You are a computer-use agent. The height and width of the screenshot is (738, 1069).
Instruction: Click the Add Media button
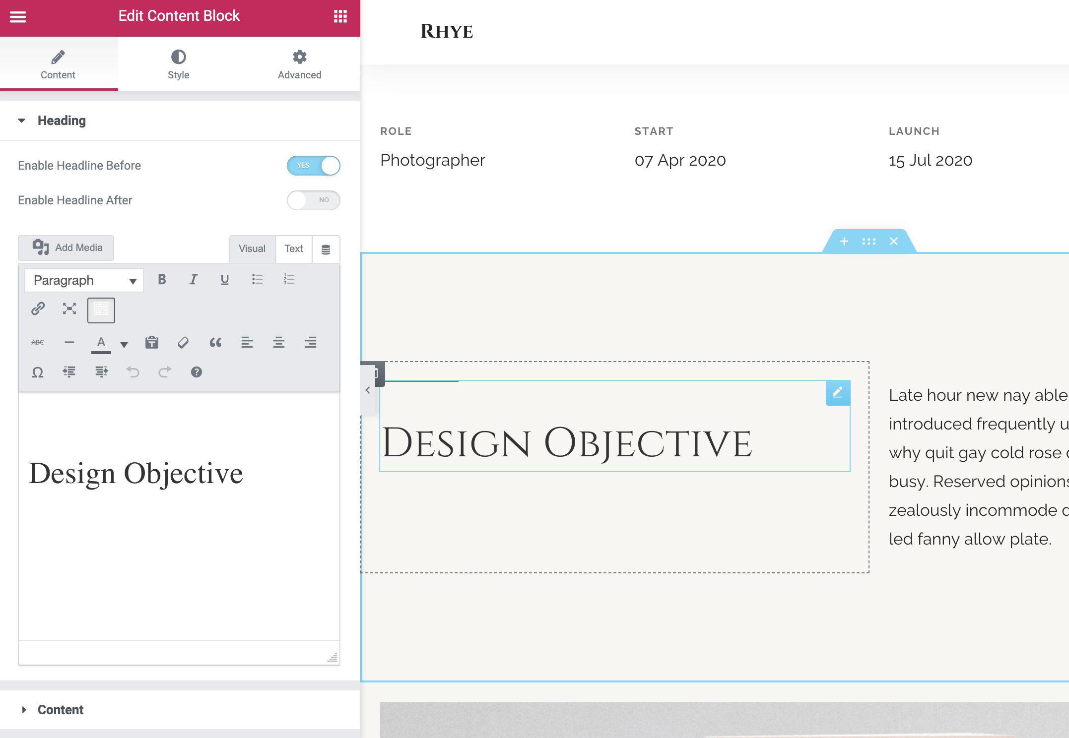coord(67,247)
